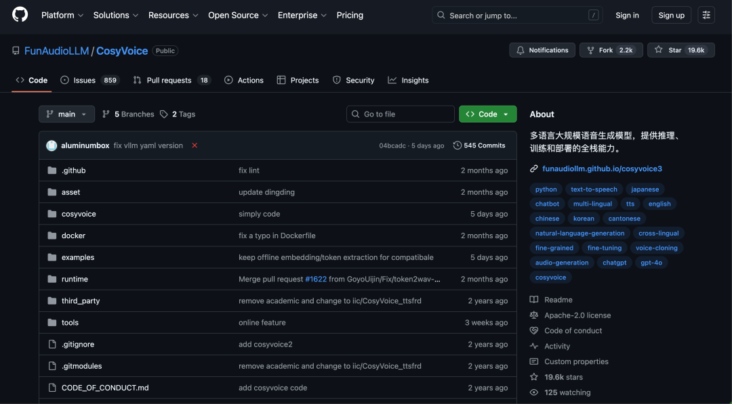
Task: Click the .gitmodules file icon
Action: [52, 366]
